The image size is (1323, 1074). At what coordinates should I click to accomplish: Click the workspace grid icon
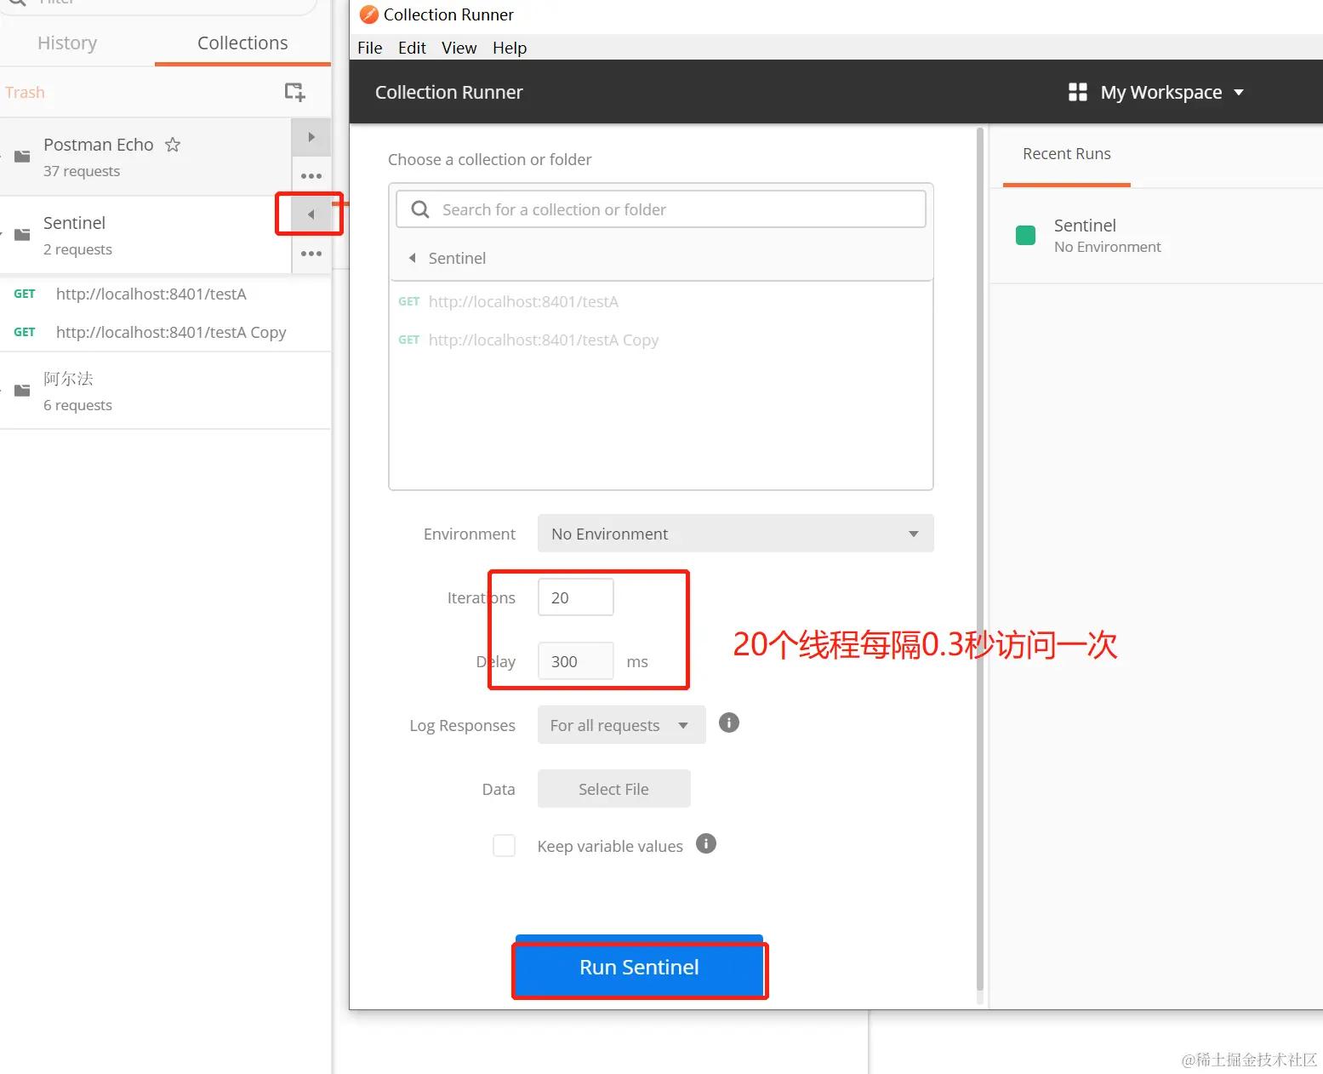[1078, 92]
